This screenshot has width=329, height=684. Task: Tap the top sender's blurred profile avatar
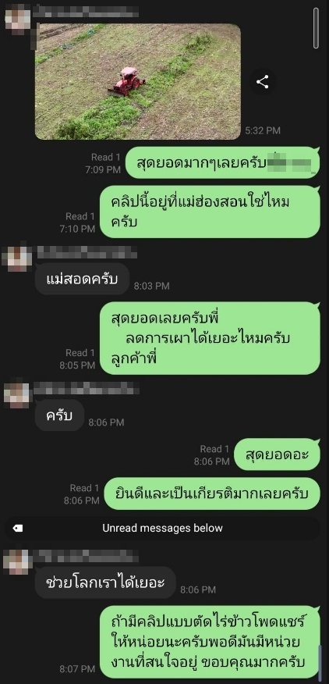click(18, 18)
